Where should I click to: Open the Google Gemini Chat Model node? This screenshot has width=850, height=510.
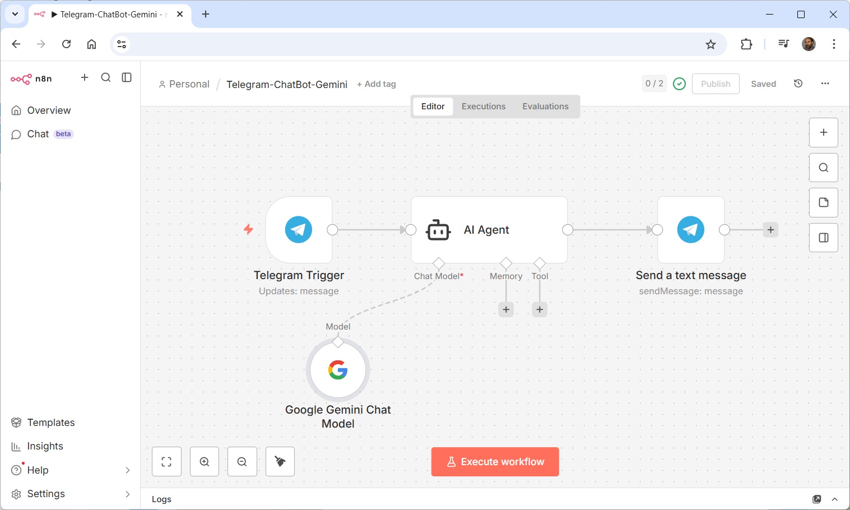coord(338,370)
